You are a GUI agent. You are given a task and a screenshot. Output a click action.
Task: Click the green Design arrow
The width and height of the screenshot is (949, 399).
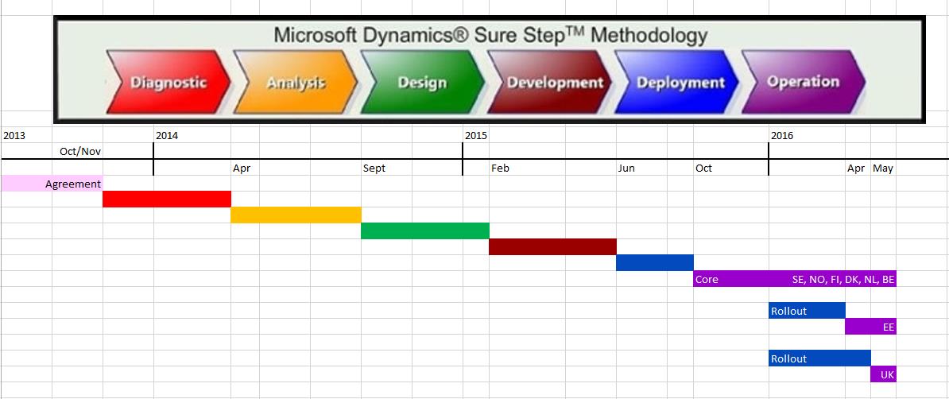point(423,82)
